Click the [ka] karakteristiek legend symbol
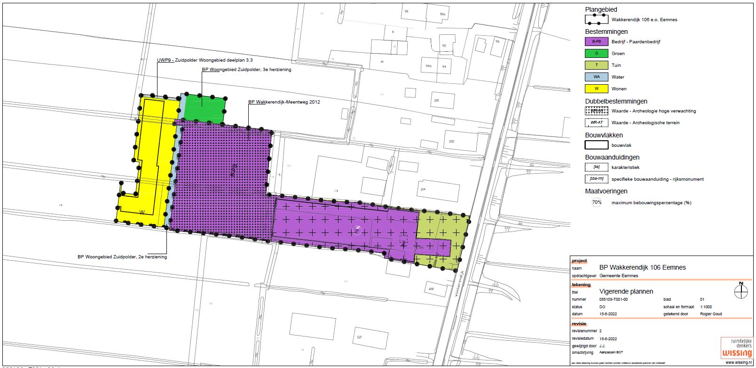Viewport: 756px width, 368px height. click(x=596, y=167)
